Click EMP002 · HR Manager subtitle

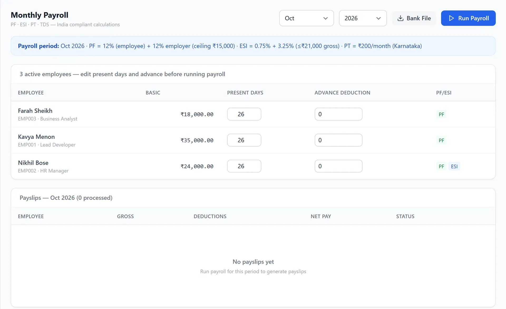coord(43,171)
